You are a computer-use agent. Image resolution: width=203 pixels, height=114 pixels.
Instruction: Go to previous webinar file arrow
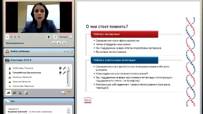click(x=65, y=52)
